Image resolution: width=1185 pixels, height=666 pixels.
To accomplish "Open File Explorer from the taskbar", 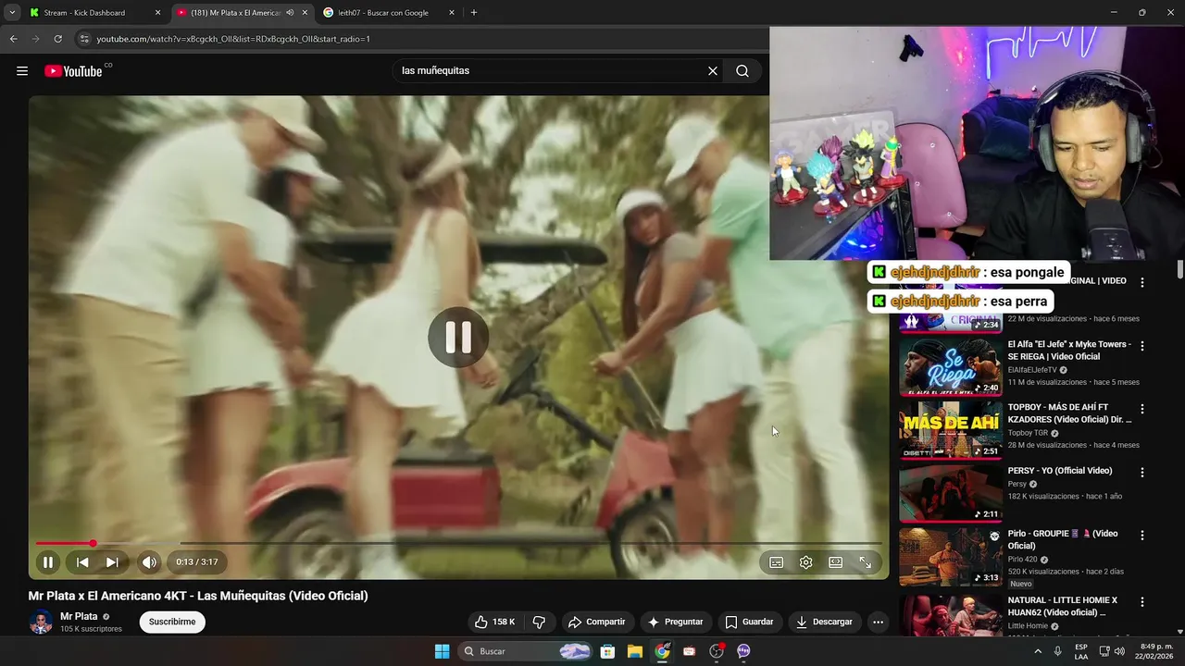I will point(635,651).
